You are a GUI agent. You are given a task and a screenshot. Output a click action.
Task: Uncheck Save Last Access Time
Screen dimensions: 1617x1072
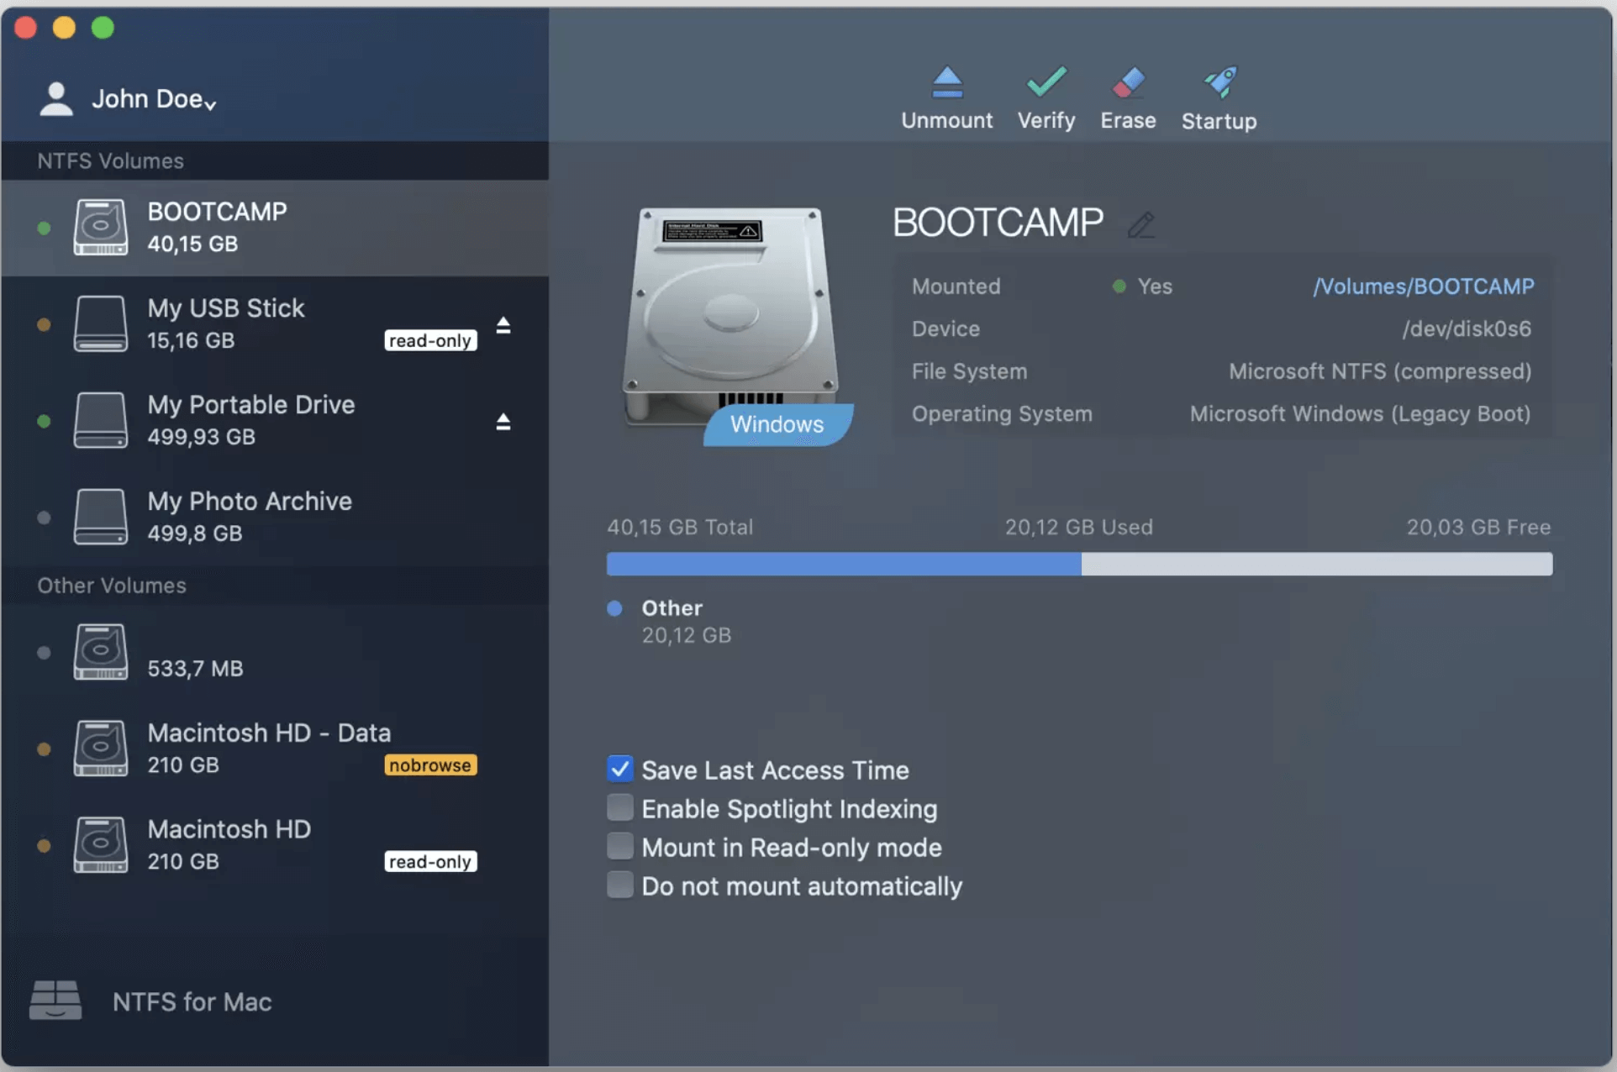coord(619,768)
